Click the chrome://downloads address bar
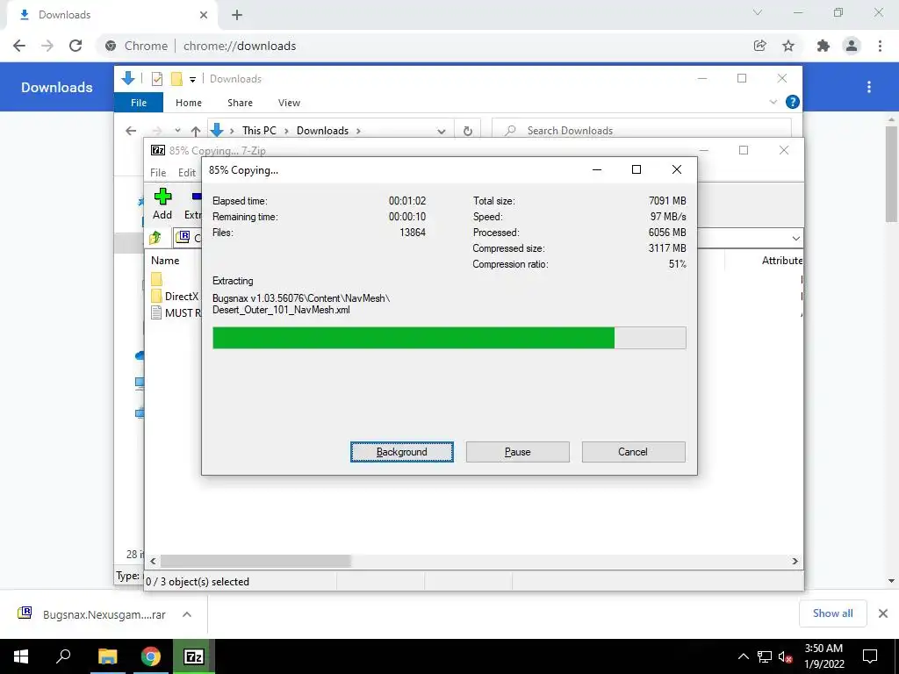The width and height of the screenshot is (899, 674). [x=240, y=46]
